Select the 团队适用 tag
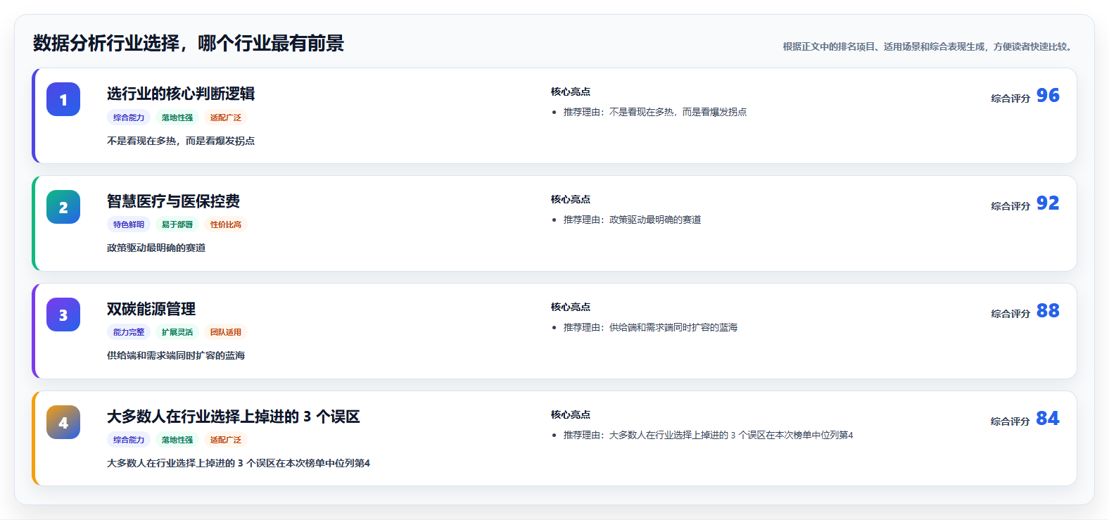This screenshot has height=520, width=1109. click(226, 332)
